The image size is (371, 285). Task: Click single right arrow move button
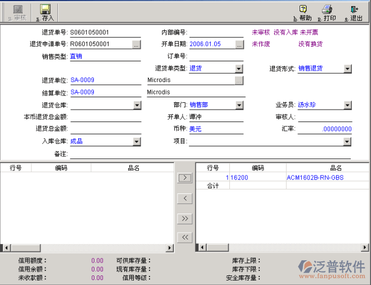pos(184,178)
